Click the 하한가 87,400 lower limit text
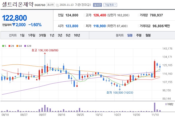The width and height of the screenshot is (175, 118). point(117,26)
